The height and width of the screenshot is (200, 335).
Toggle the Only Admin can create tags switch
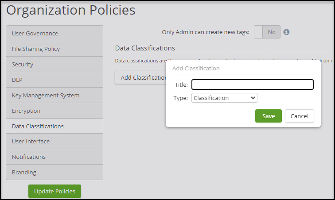[x=267, y=32]
